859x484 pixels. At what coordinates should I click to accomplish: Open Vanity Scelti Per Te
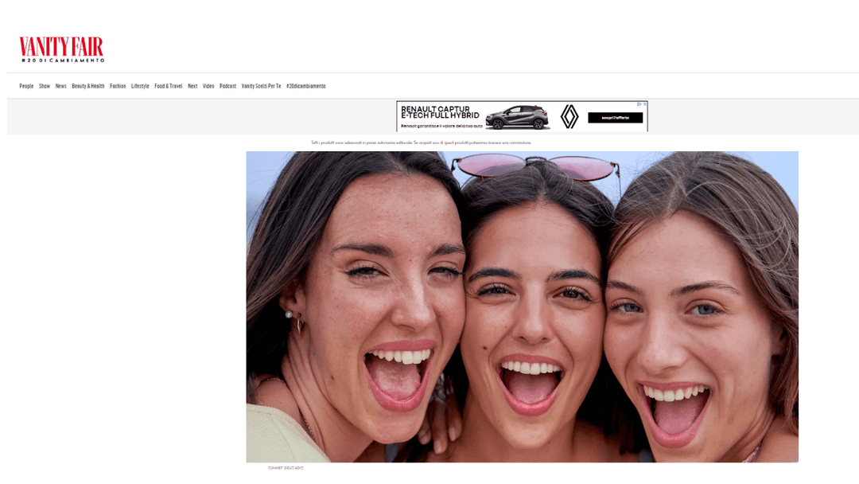pos(262,86)
